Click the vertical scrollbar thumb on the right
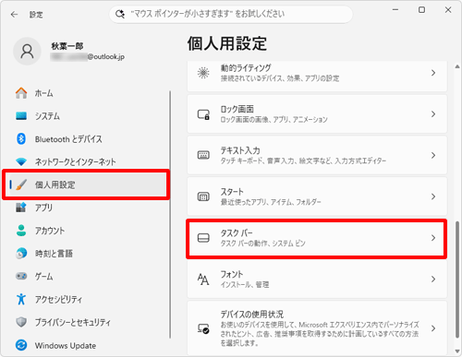462x357 pixels. (457, 280)
